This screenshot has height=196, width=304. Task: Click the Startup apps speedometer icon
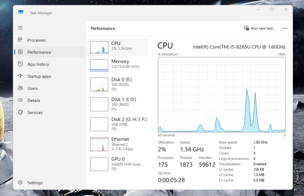pos(20,76)
